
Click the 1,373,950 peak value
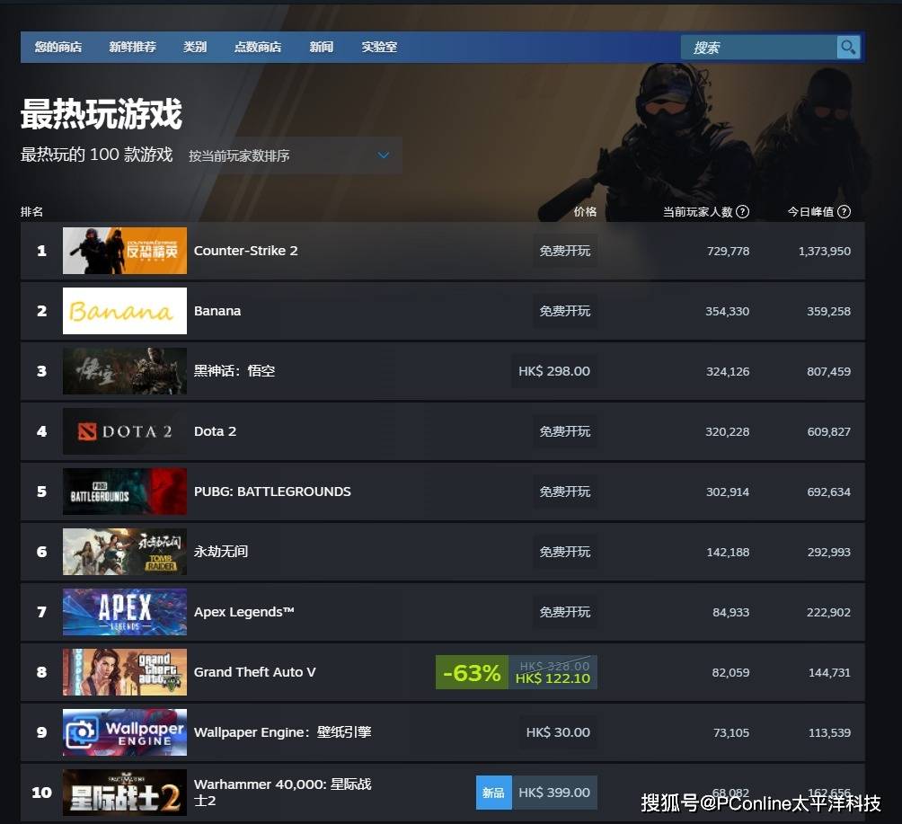825,251
